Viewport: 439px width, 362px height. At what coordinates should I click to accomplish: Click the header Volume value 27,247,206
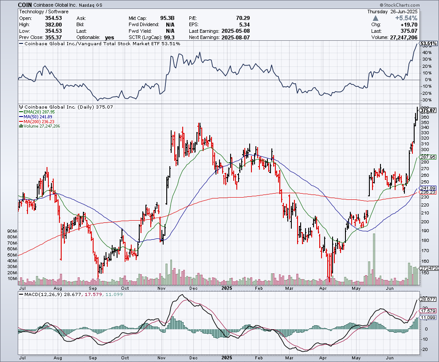pyautogui.click(x=404, y=37)
